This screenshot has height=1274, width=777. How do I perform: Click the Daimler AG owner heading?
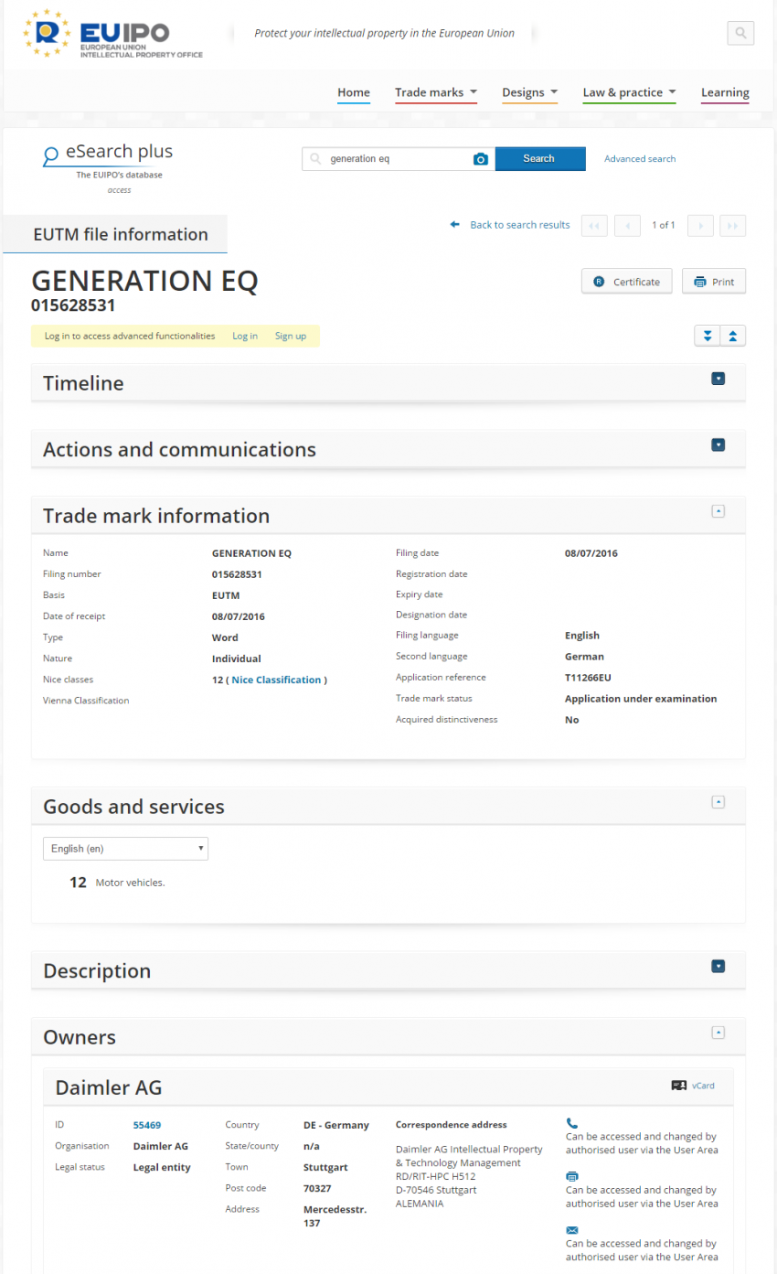click(109, 1087)
